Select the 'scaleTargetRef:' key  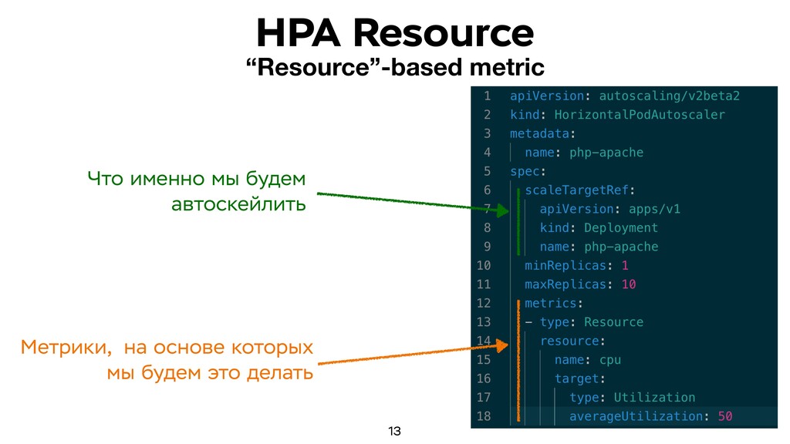tap(580, 190)
